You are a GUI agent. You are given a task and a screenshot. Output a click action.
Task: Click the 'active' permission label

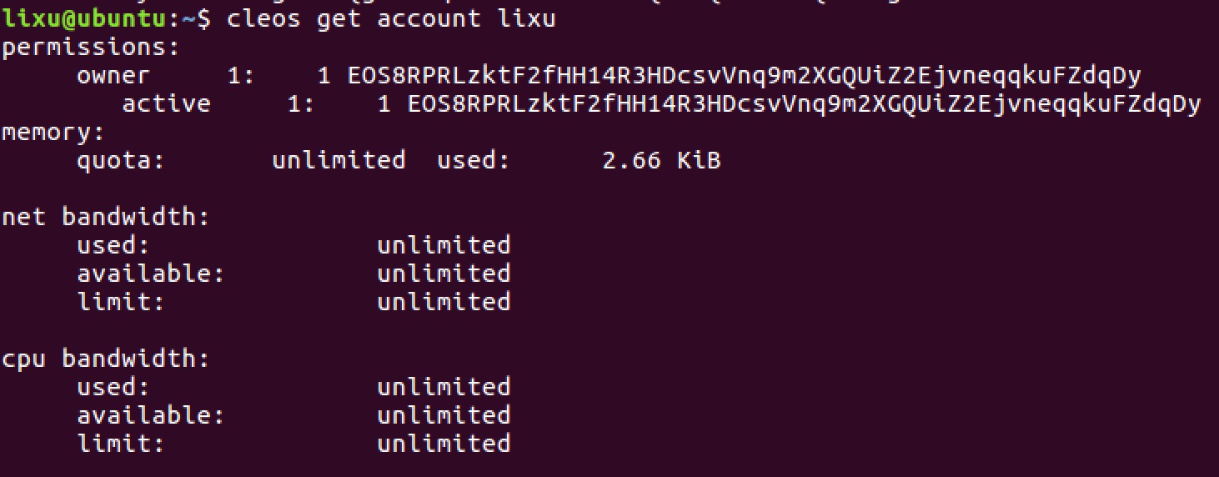(166, 105)
